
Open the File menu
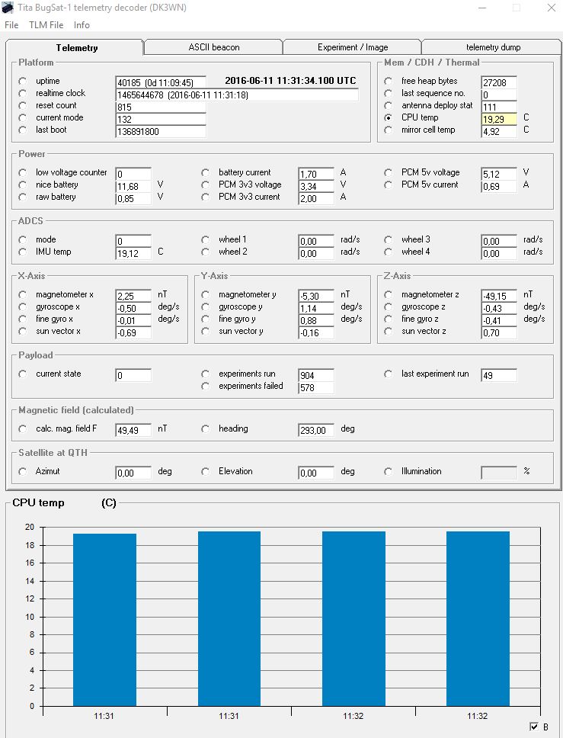(11, 25)
